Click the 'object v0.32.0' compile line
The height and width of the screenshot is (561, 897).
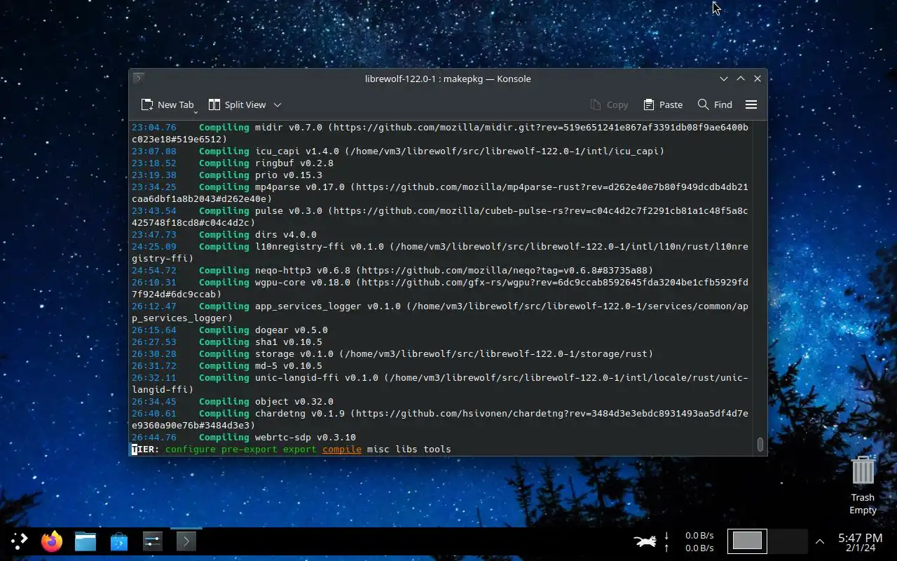coord(233,401)
